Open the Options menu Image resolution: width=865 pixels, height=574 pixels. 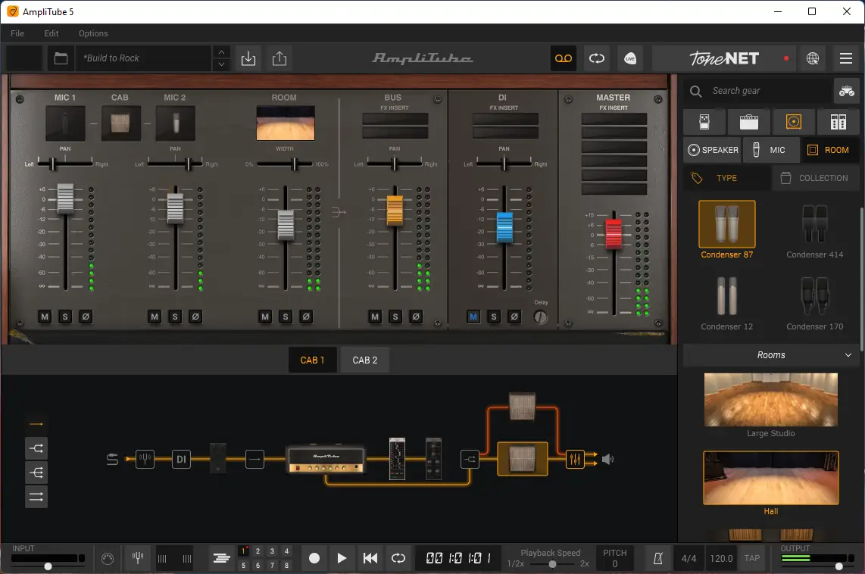pos(93,33)
